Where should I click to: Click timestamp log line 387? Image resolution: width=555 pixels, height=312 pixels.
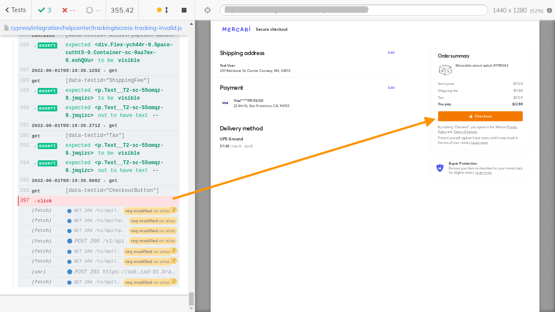[x=98, y=70]
